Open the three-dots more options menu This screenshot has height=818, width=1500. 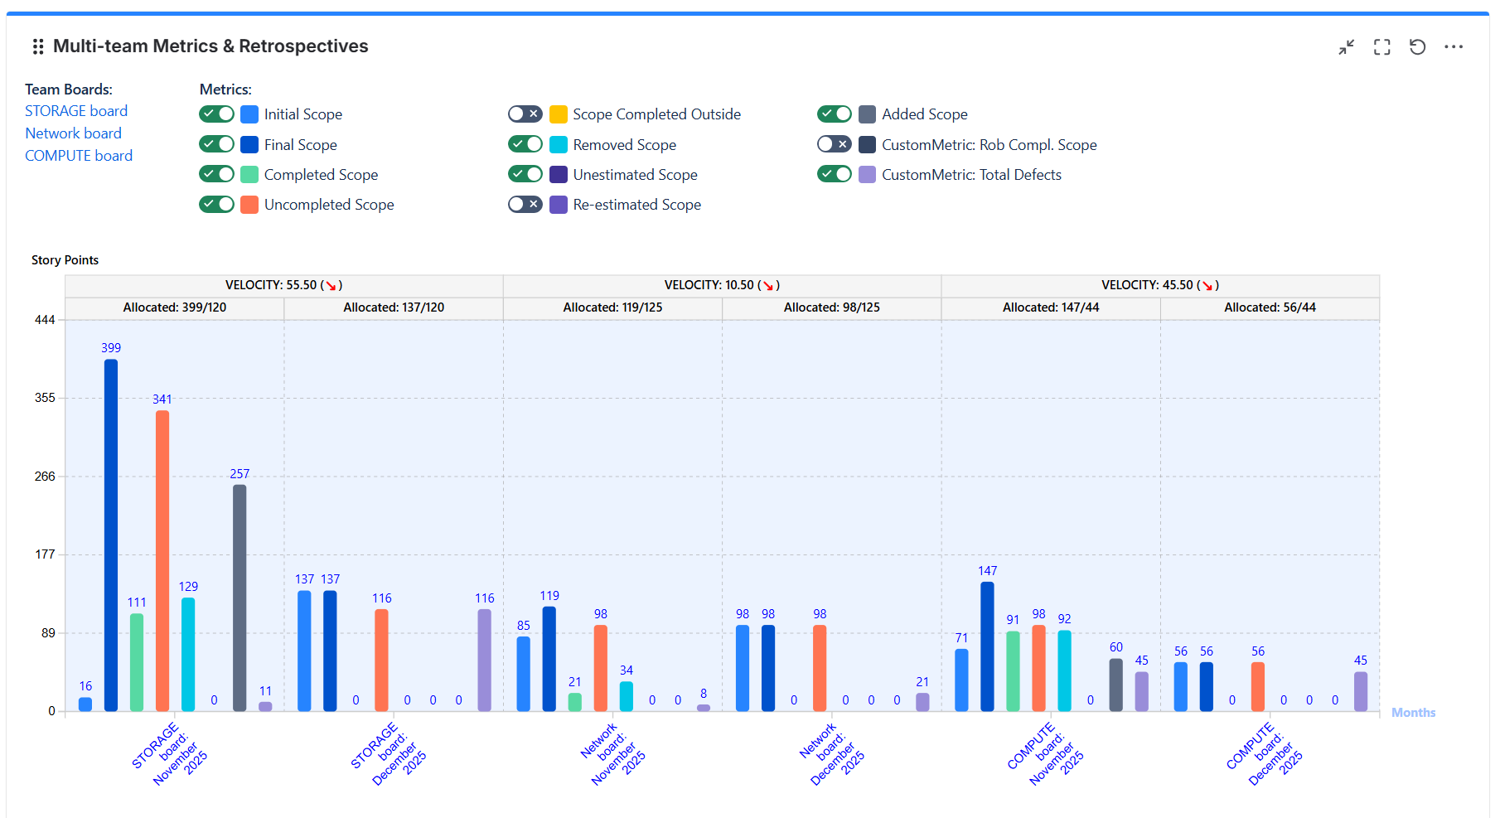(x=1454, y=47)
